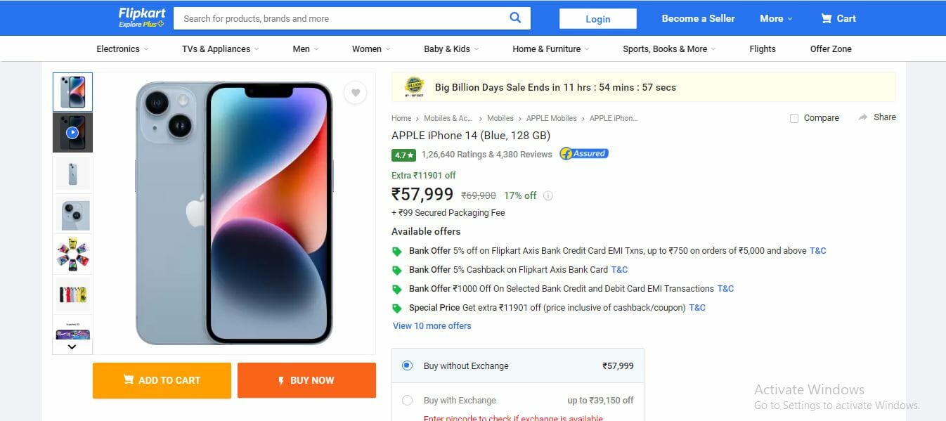Click the ADD TO CART button

162,380
